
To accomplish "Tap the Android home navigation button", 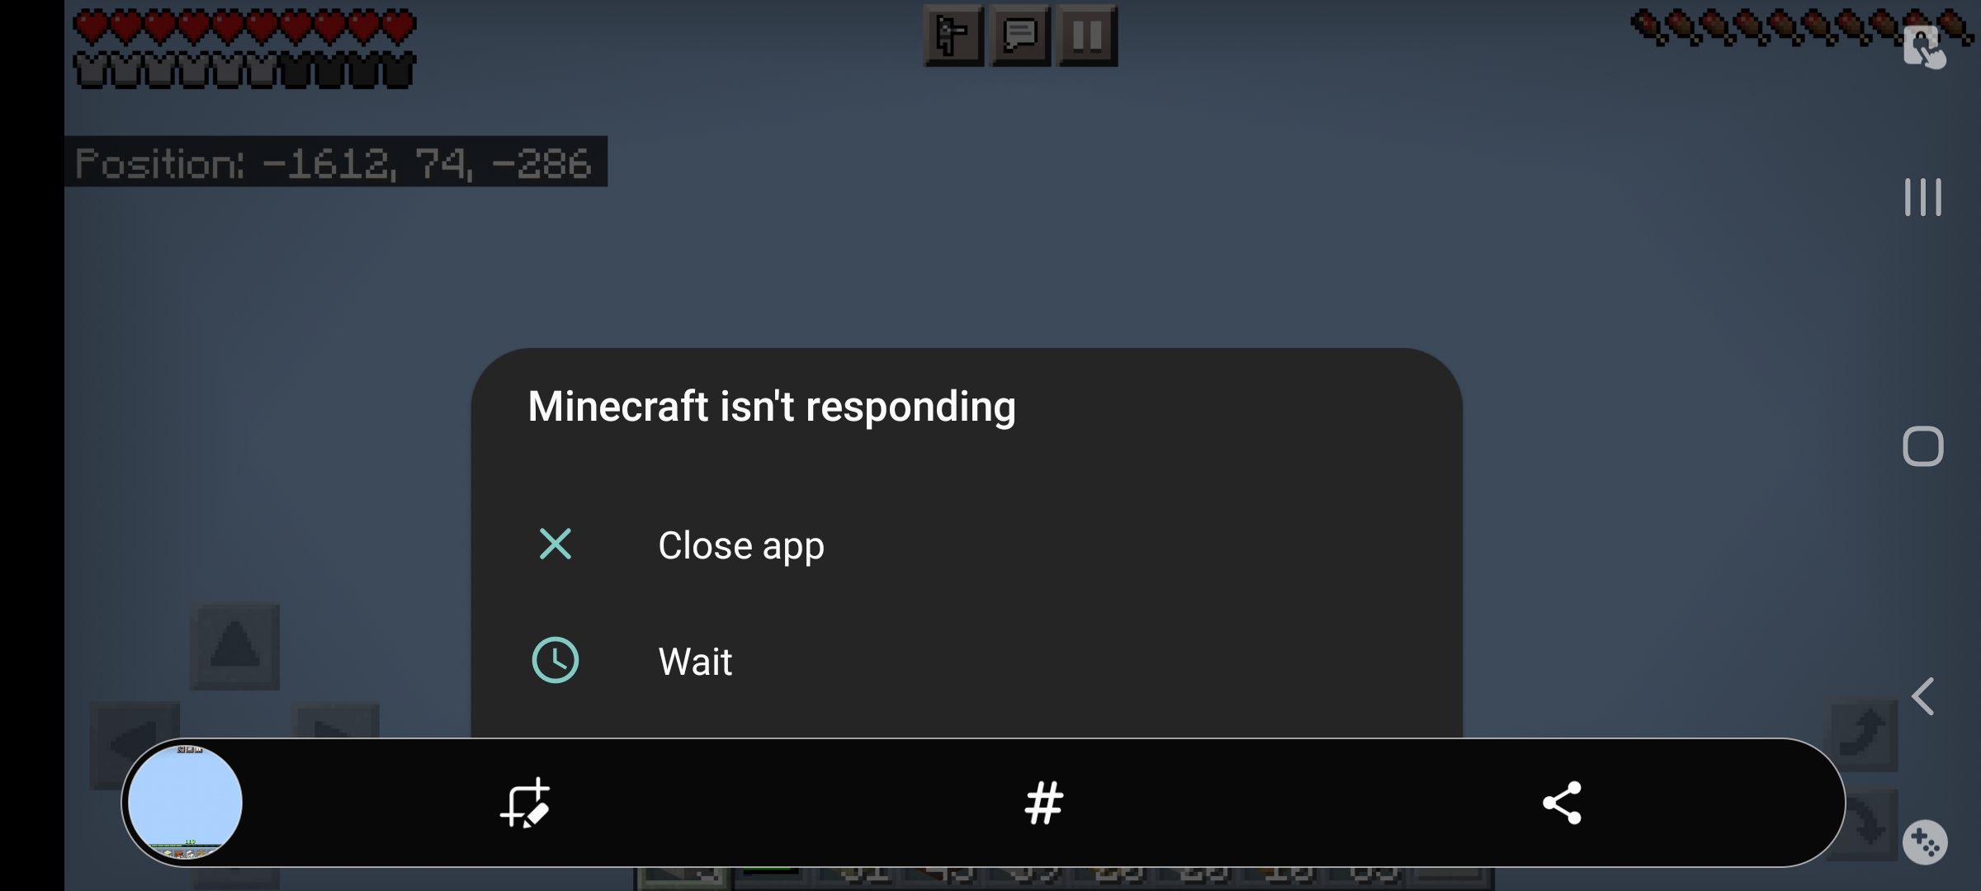I will 1923,446.
